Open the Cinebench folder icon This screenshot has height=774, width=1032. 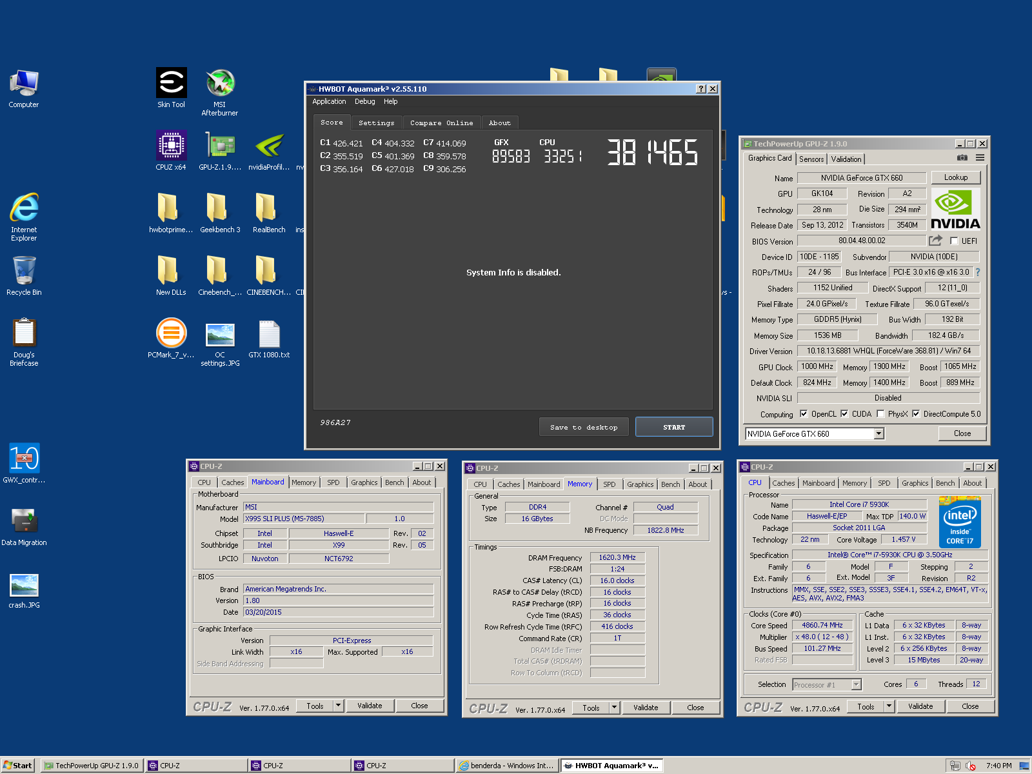pos(220,275)
